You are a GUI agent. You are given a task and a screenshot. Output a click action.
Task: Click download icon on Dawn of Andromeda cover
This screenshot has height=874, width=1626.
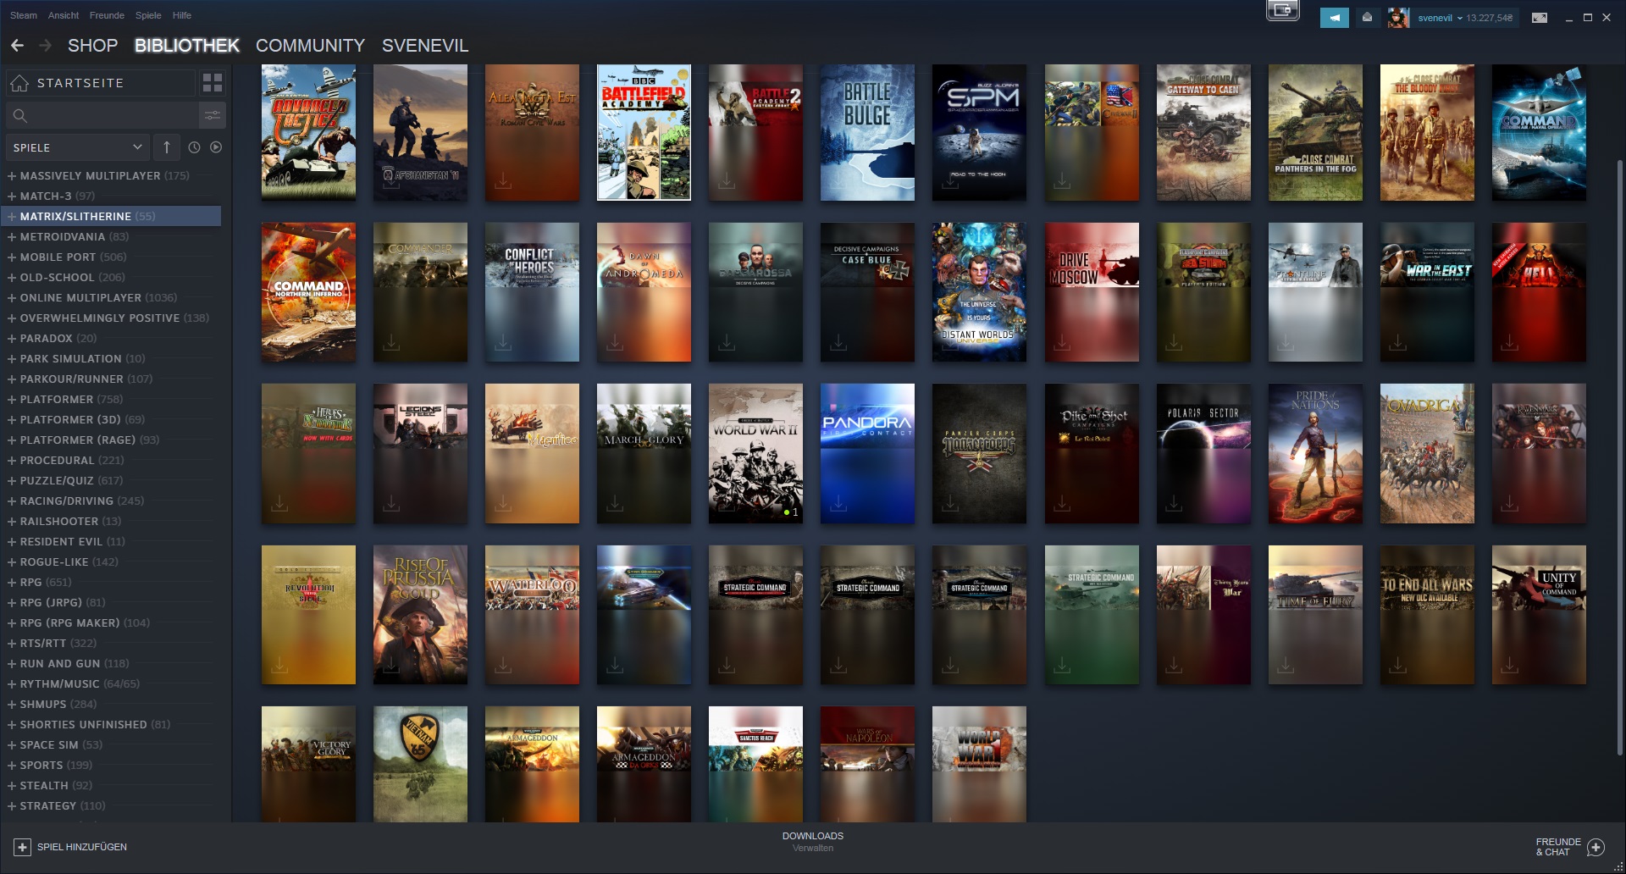615,342
